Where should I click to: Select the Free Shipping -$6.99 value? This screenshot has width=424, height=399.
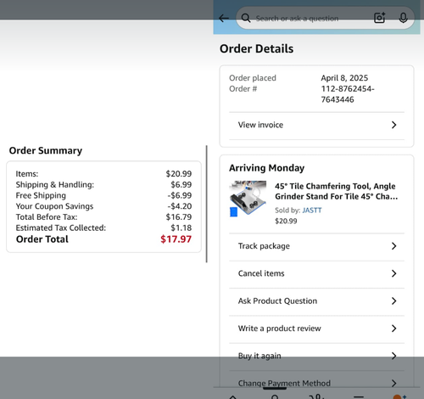pos(180,195)
